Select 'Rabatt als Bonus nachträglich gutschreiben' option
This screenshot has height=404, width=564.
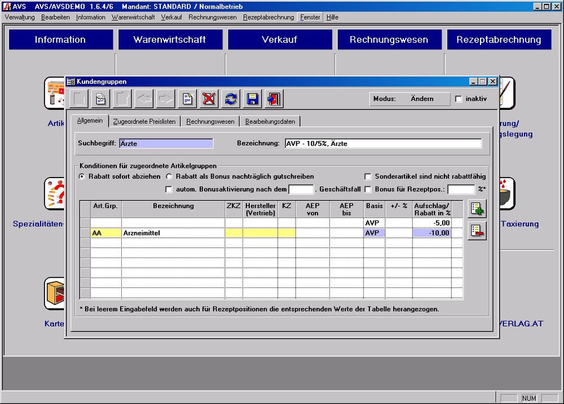pyautogui.click(x=169, y=176)
